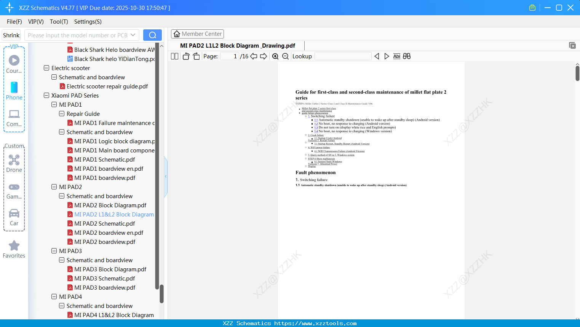Open the Member Center
Viewport: 580px width, 327px height.
pos(197,34)
